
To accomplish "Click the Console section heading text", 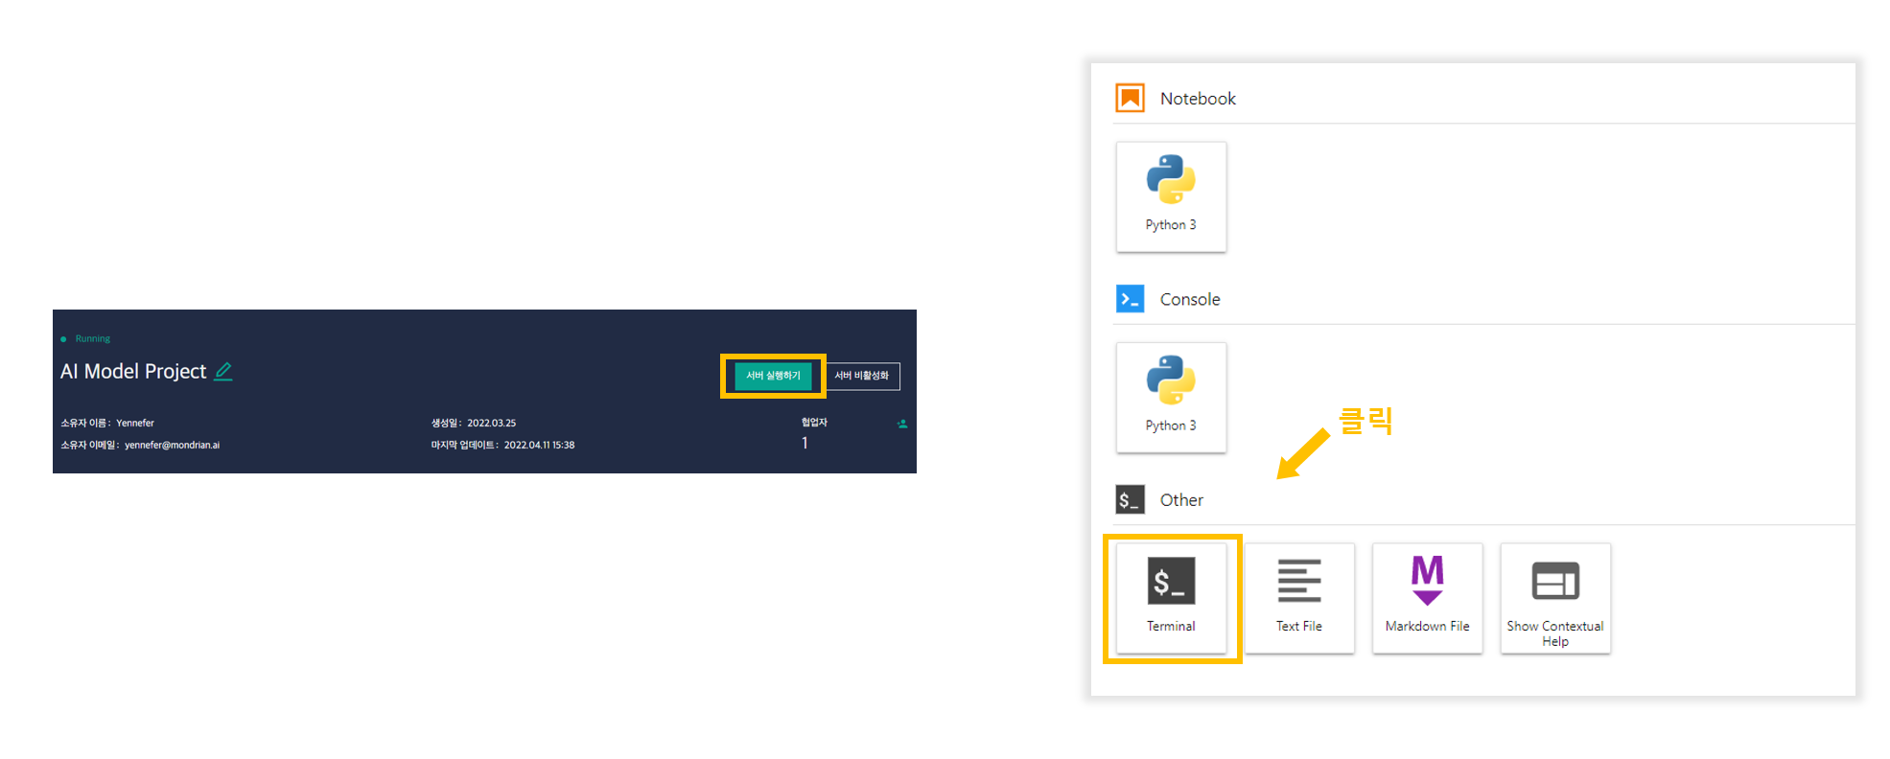I will tap(1190, 300).
